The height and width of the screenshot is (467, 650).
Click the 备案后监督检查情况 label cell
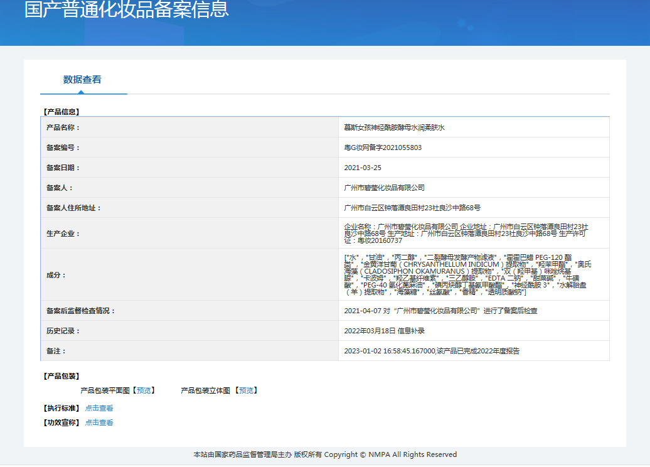tap(189, 311)
